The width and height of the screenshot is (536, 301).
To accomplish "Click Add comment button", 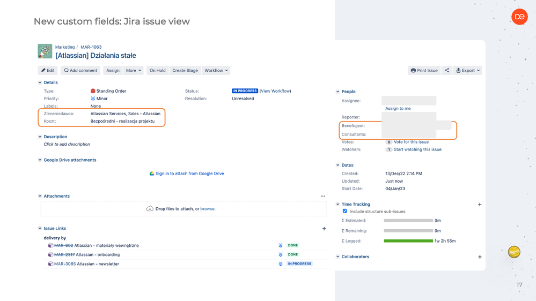I will click(80, 70).
